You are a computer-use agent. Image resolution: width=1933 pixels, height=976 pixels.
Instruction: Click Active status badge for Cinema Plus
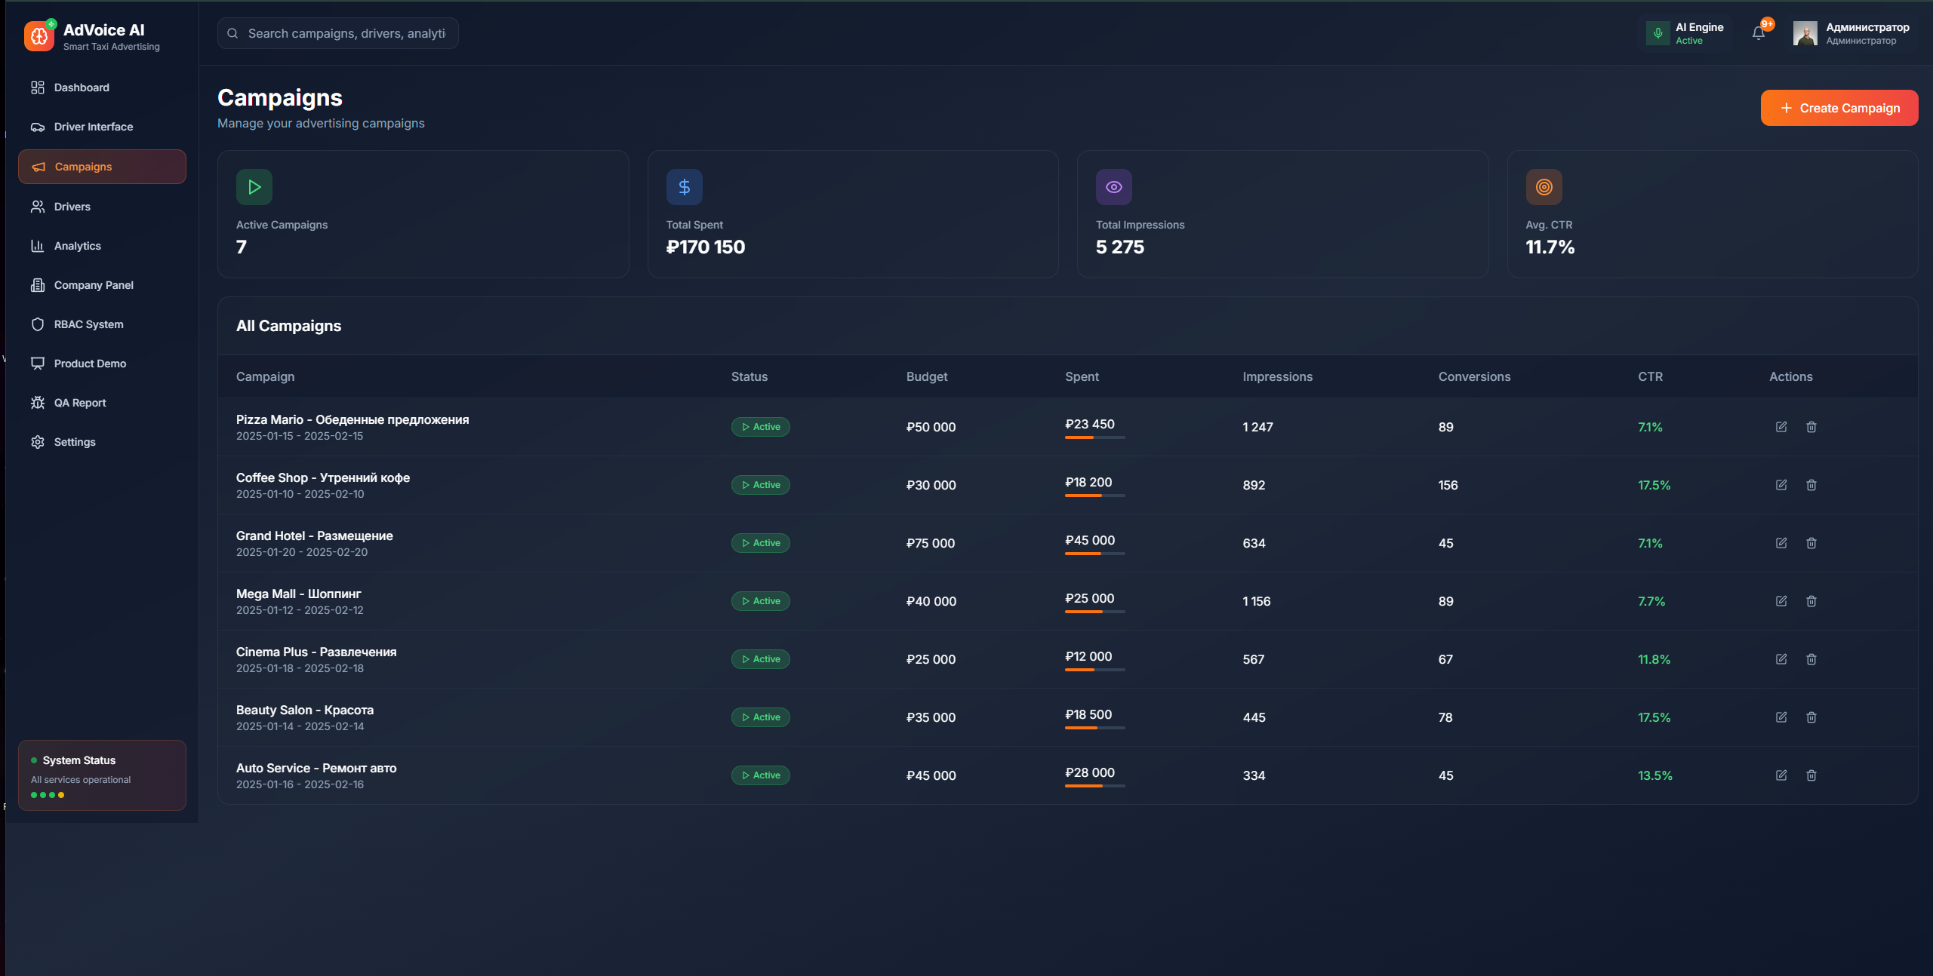coord(760,659)
